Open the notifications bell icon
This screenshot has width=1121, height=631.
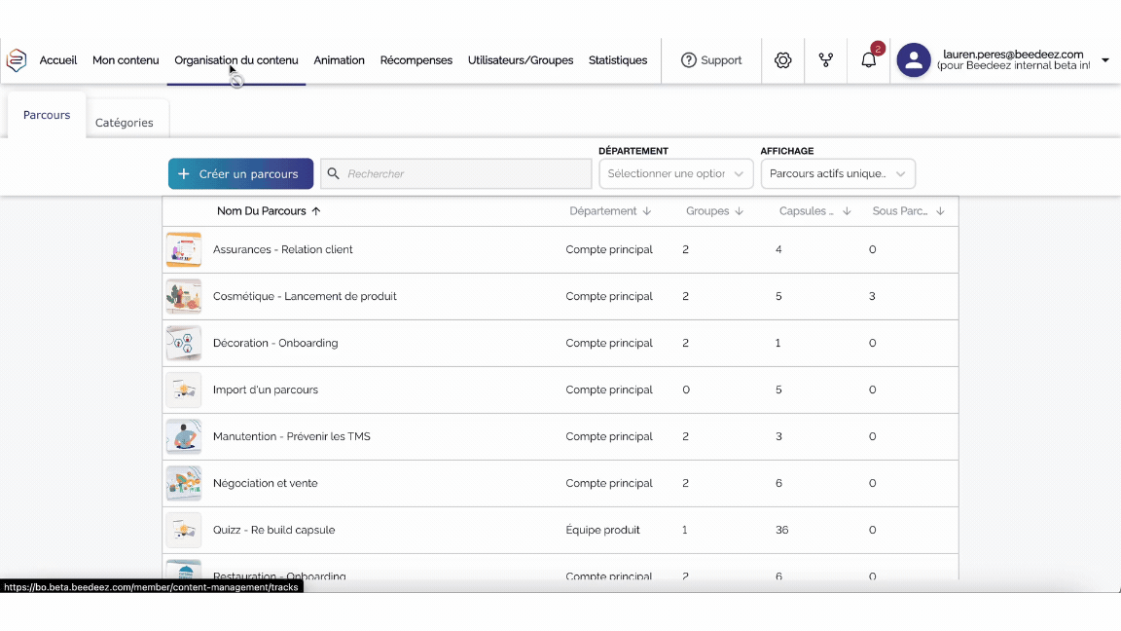(x=869, y=60)
